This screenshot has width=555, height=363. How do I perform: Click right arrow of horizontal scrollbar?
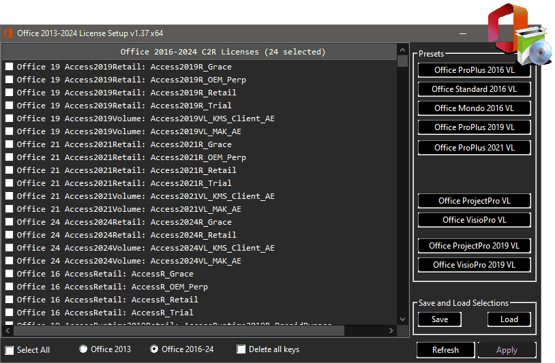pos(391,331)
